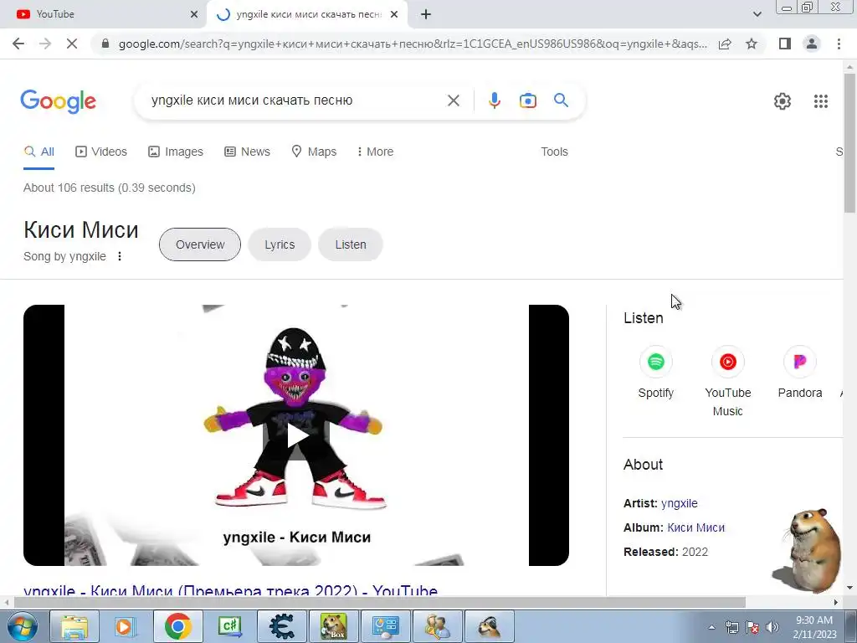Close the YouTube tab
This screenshot has height=643, width=857.
[x=194, y=14]
